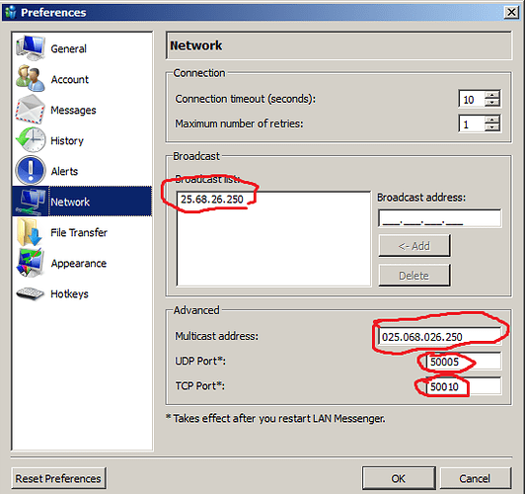Image resolution: width=526 pixels, height=494 pixels.
Task: Click the Reset Preferences button
Action: [58, 478]
